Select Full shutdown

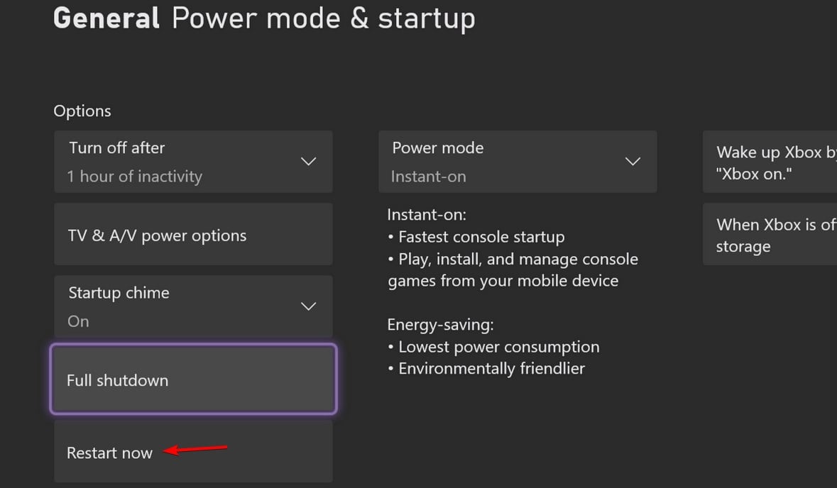[x=193, y=380]
